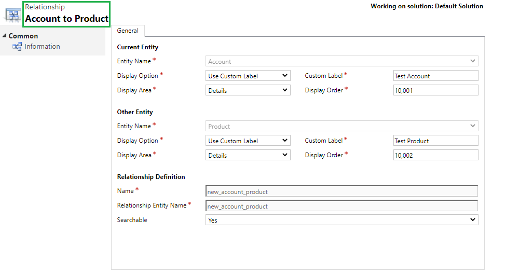Click Working on solution: Default Solution text

pyautogui.click(x=427, y=6)
